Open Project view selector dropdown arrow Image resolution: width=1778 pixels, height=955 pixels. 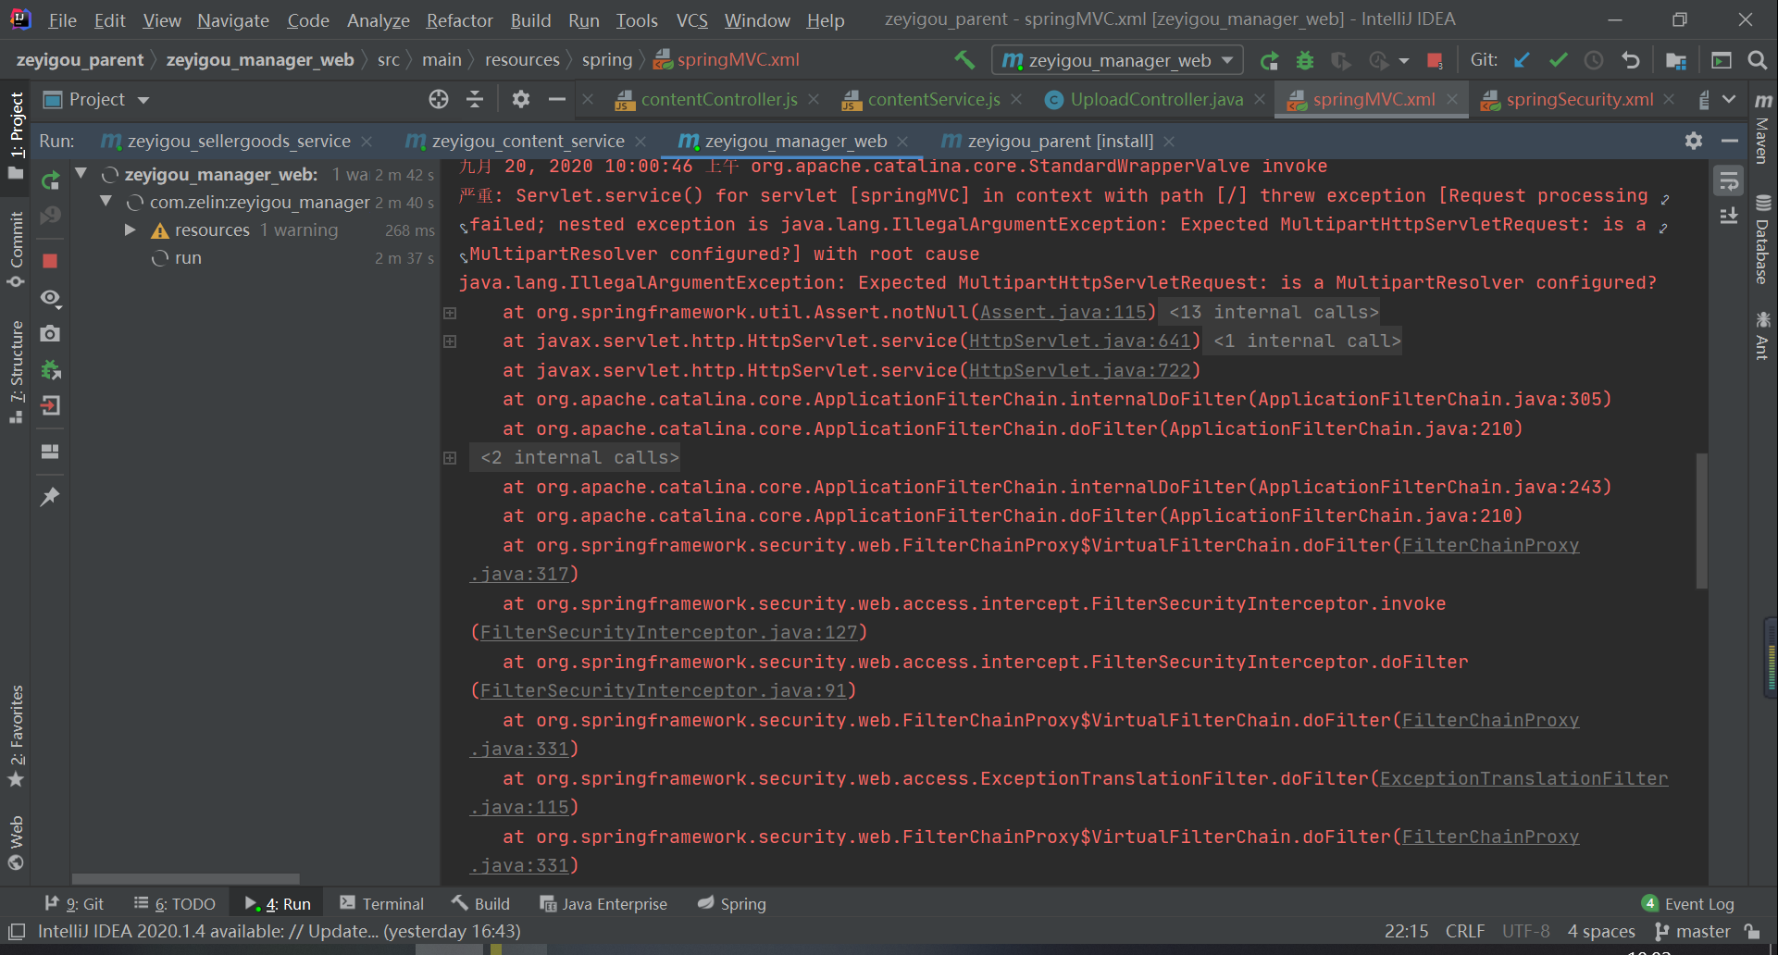pyautogui.click(x=143, y=100)
